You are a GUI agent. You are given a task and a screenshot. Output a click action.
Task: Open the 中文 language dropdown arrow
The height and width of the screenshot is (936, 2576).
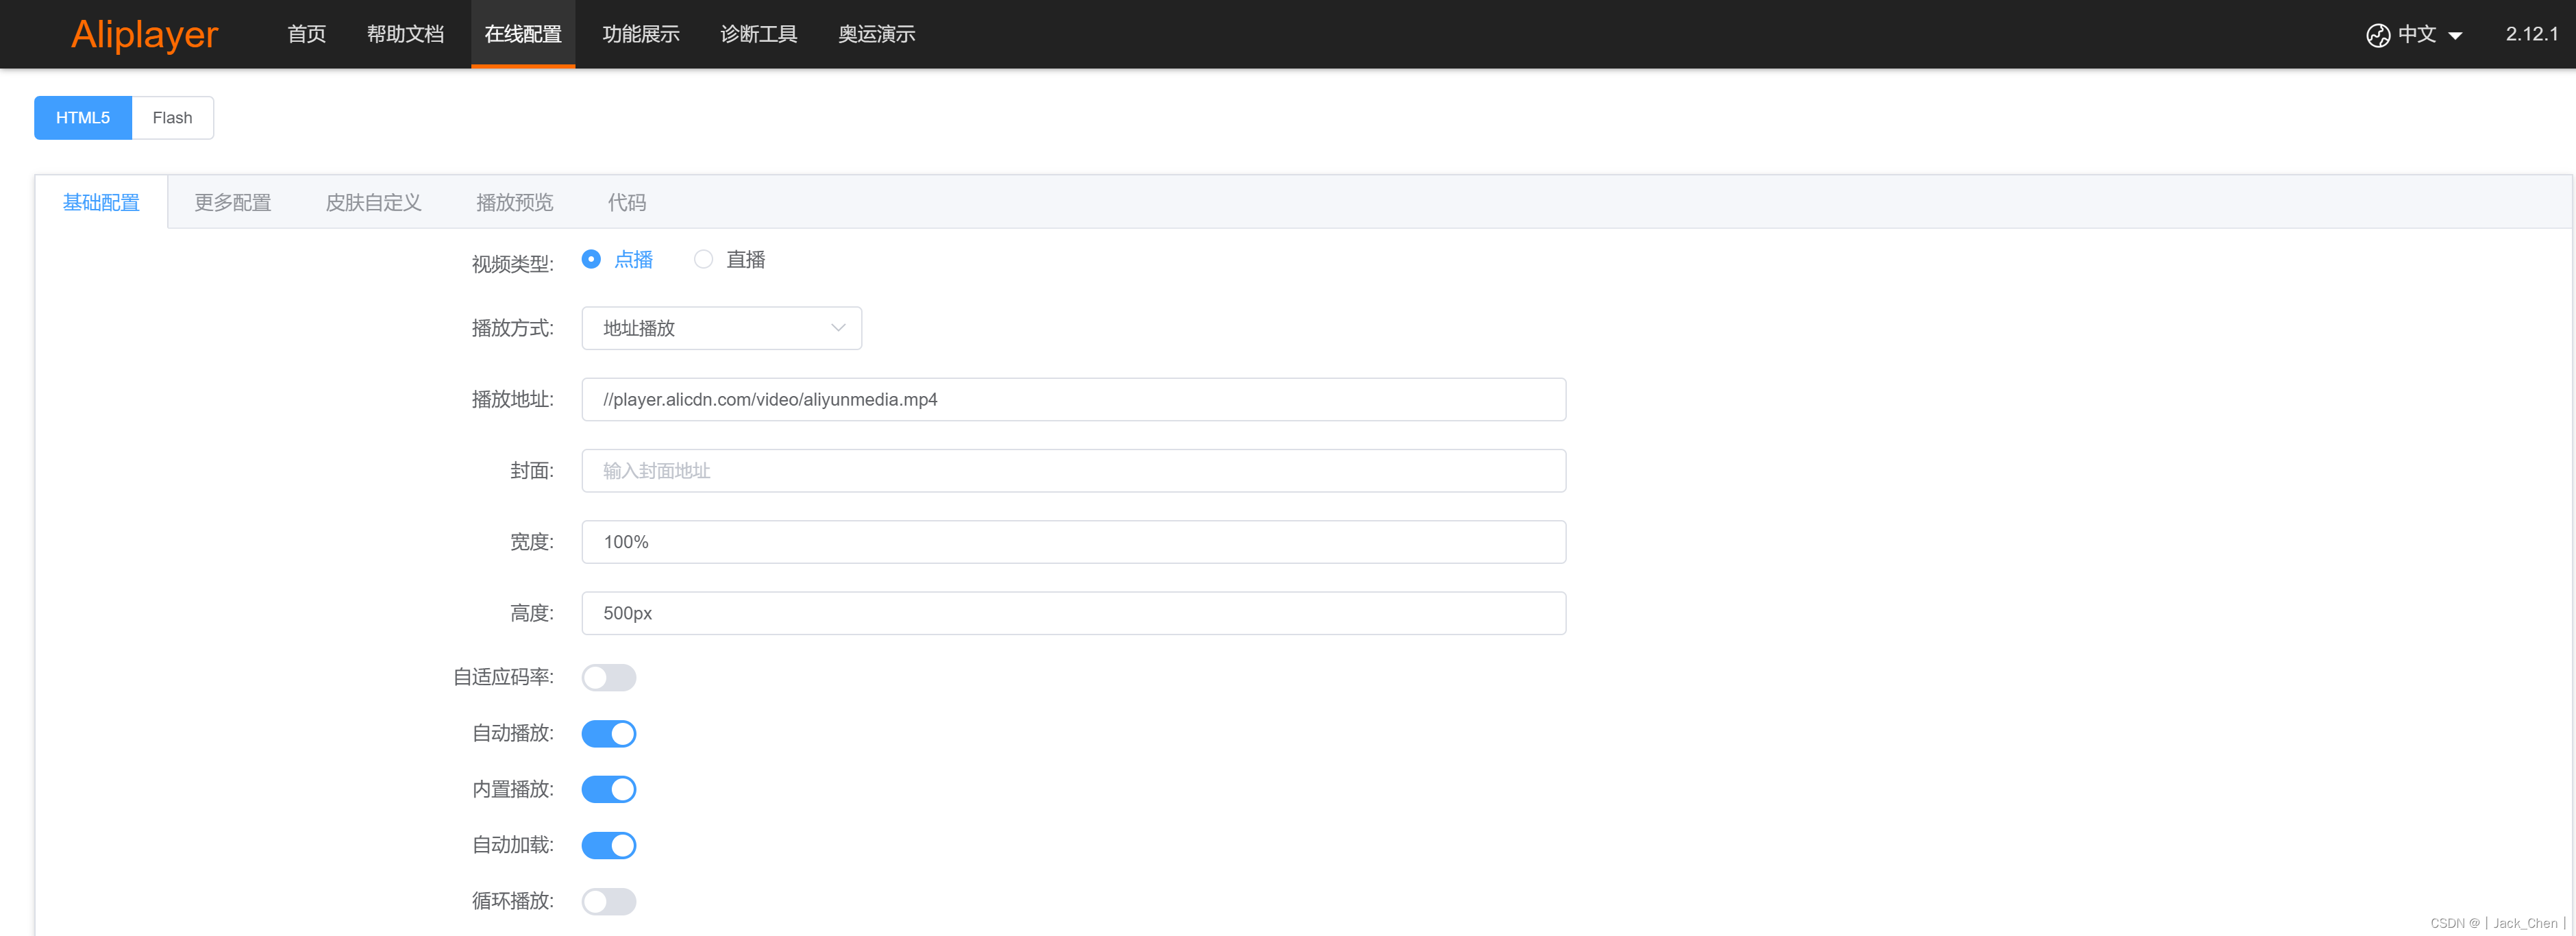coord(2455,36)
